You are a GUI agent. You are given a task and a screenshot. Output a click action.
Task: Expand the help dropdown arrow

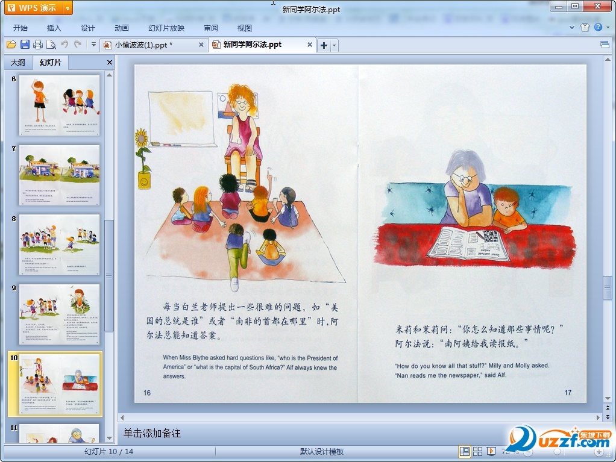coord(608,28)
